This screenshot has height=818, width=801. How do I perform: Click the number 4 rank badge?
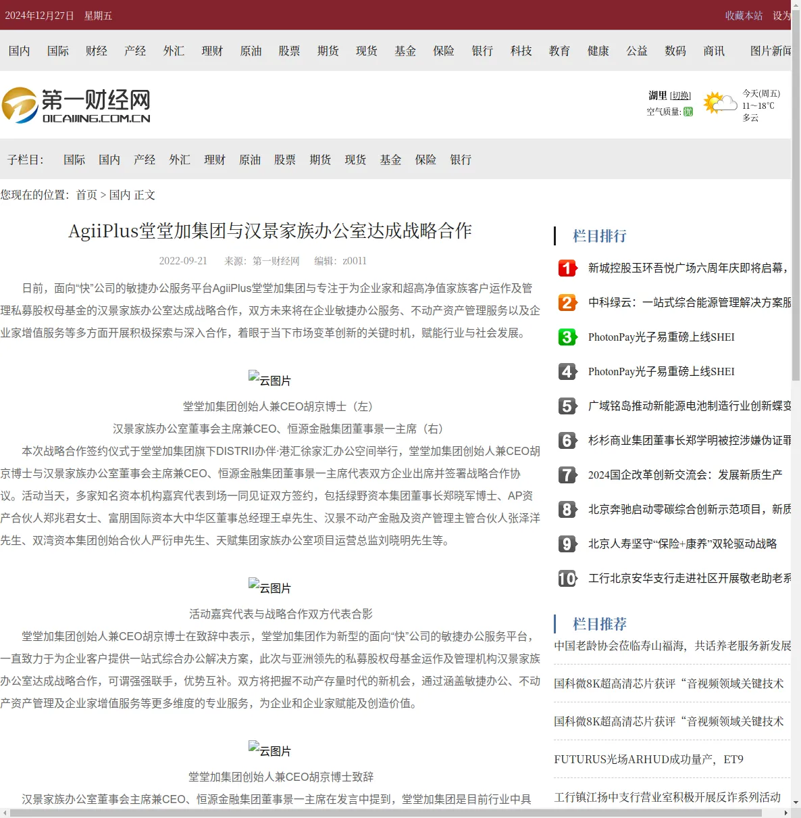point(567,372)
